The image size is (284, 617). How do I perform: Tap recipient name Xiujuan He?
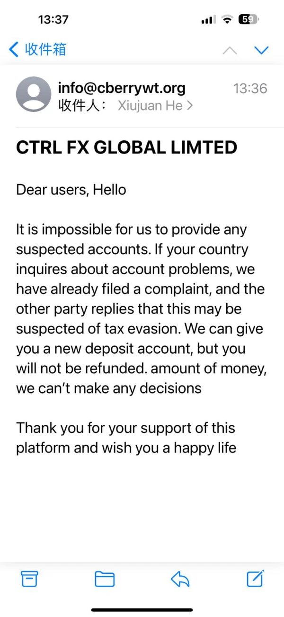tap(150, 106)
